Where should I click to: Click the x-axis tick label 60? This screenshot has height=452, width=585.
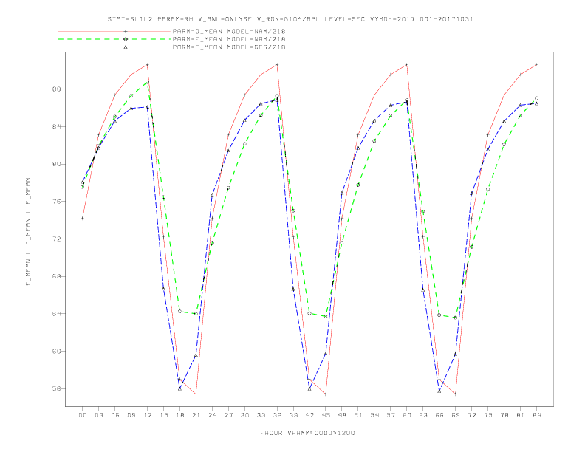(x=407, y=415)
